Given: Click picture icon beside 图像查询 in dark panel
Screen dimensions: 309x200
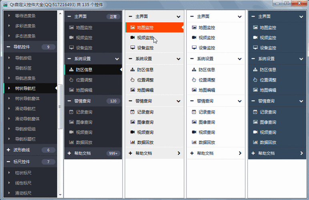Looking at the screenshot, I should (x=71, y=122).
